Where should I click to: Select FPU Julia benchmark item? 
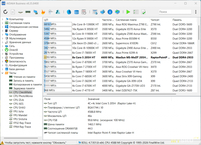[18, 111]
